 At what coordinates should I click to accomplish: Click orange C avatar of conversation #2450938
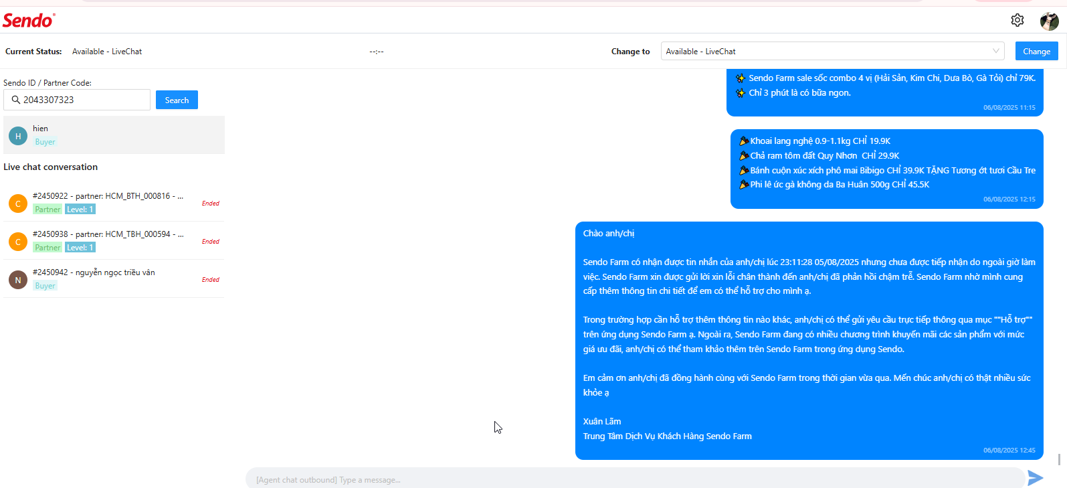tap(18, 242)
